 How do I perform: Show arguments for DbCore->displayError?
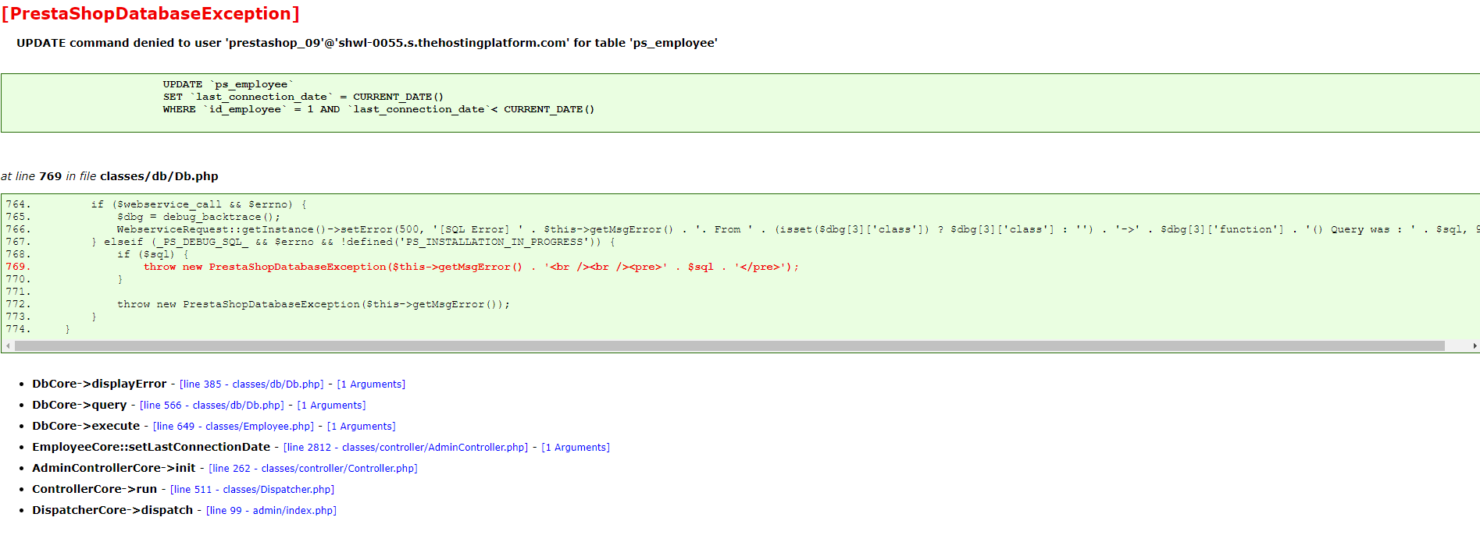click(371, 384)
